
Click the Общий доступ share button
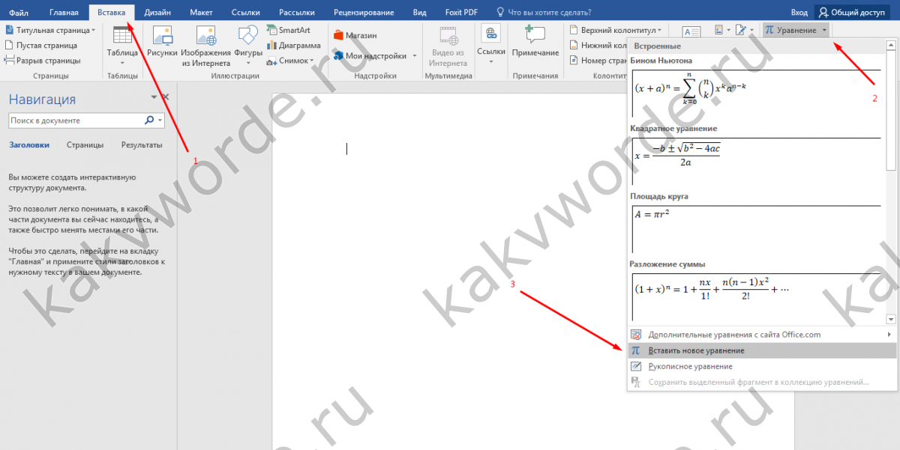tap(856, 13)
